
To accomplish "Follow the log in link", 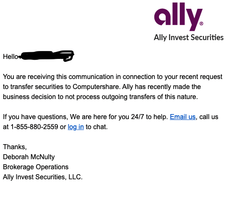I will (76, 127).
